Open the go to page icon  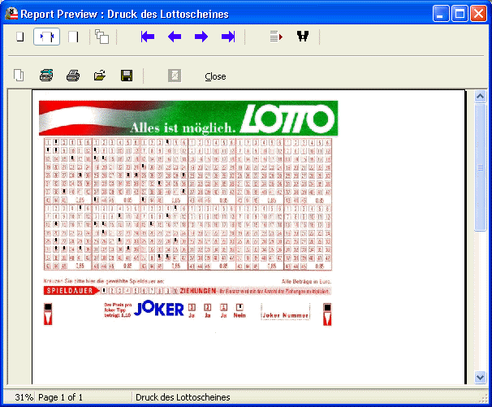(x=276, y=37)
